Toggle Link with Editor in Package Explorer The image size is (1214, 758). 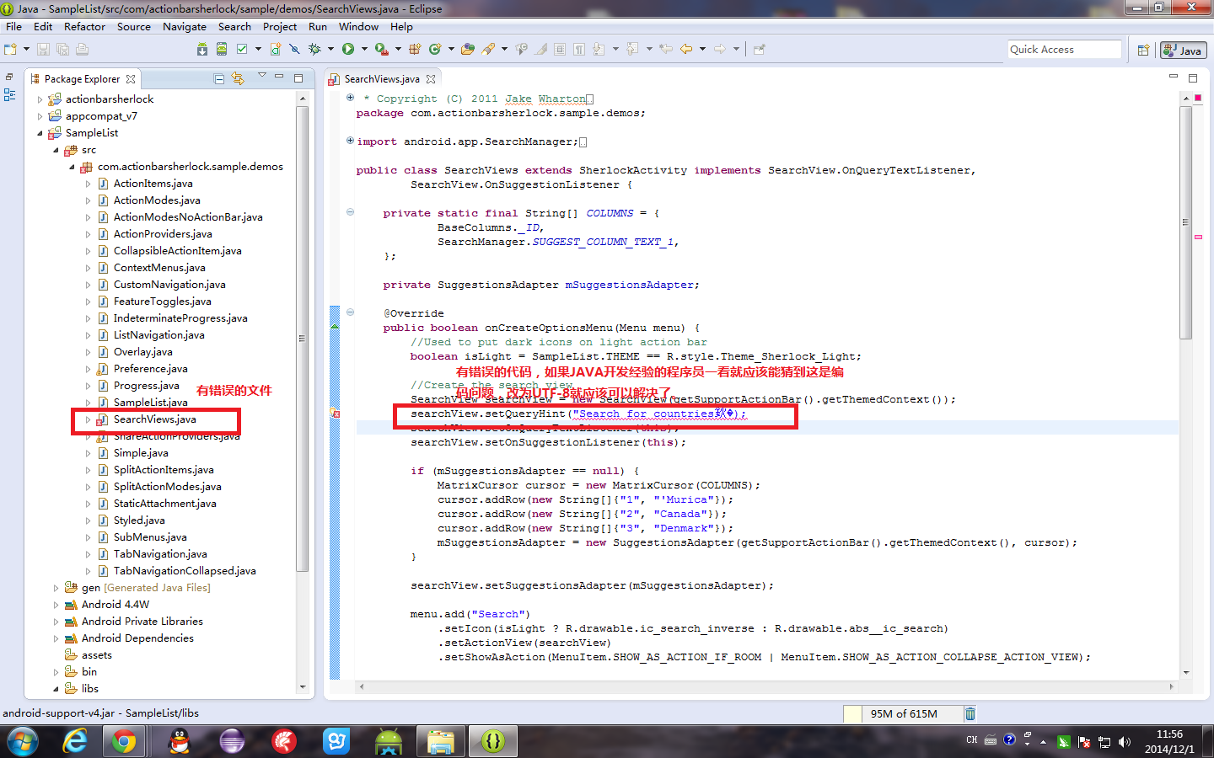[x=239, y=79]
